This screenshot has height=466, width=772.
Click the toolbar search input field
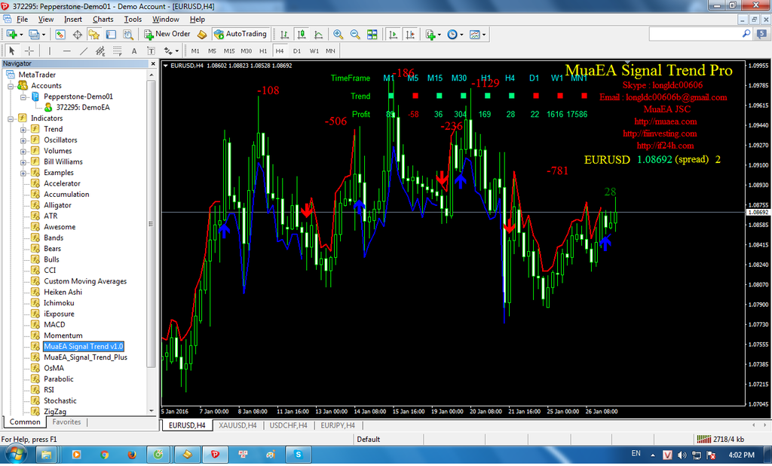694,33
